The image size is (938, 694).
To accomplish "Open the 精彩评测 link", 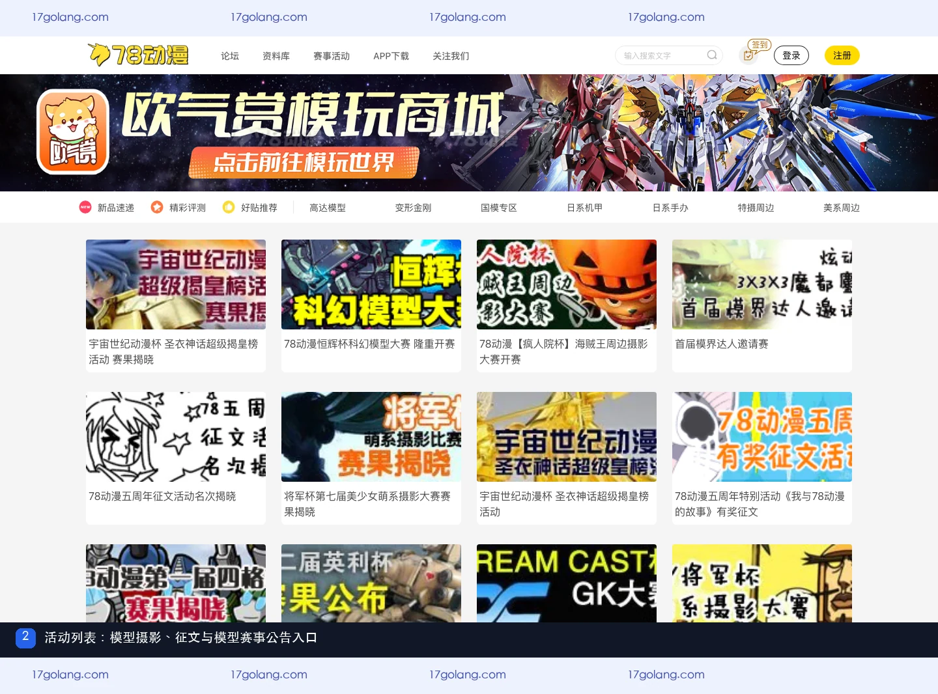I will [188, 208].
